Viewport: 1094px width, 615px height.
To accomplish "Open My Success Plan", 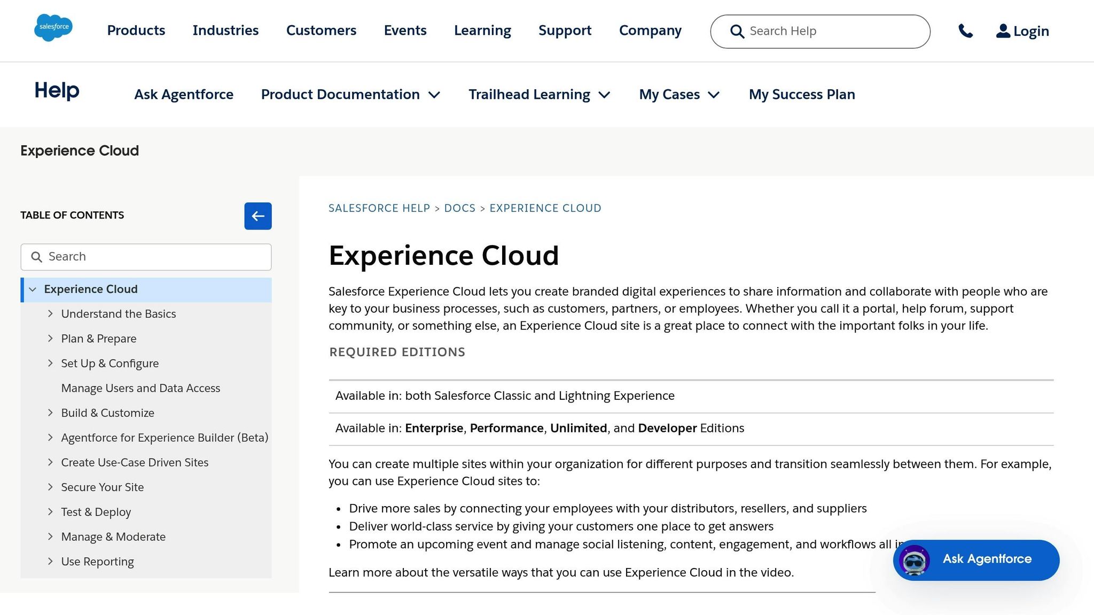I will pos(801,94).
